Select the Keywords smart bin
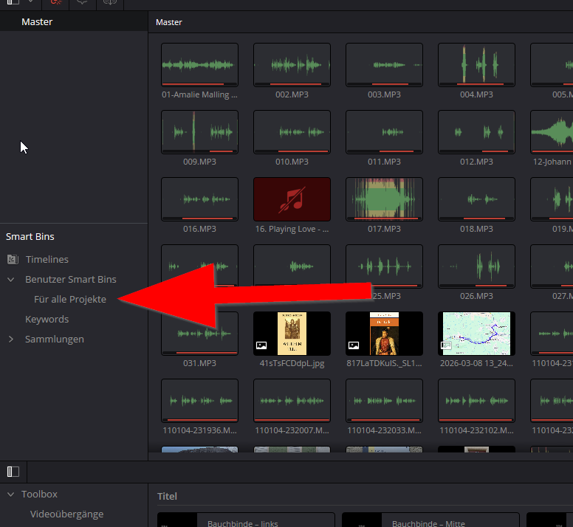Image resolution: width=573 pixels, height=527 pixels. pyautogui.click(x=47, y=320)
